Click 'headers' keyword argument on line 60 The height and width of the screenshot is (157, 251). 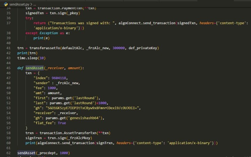tap(124, 143)
